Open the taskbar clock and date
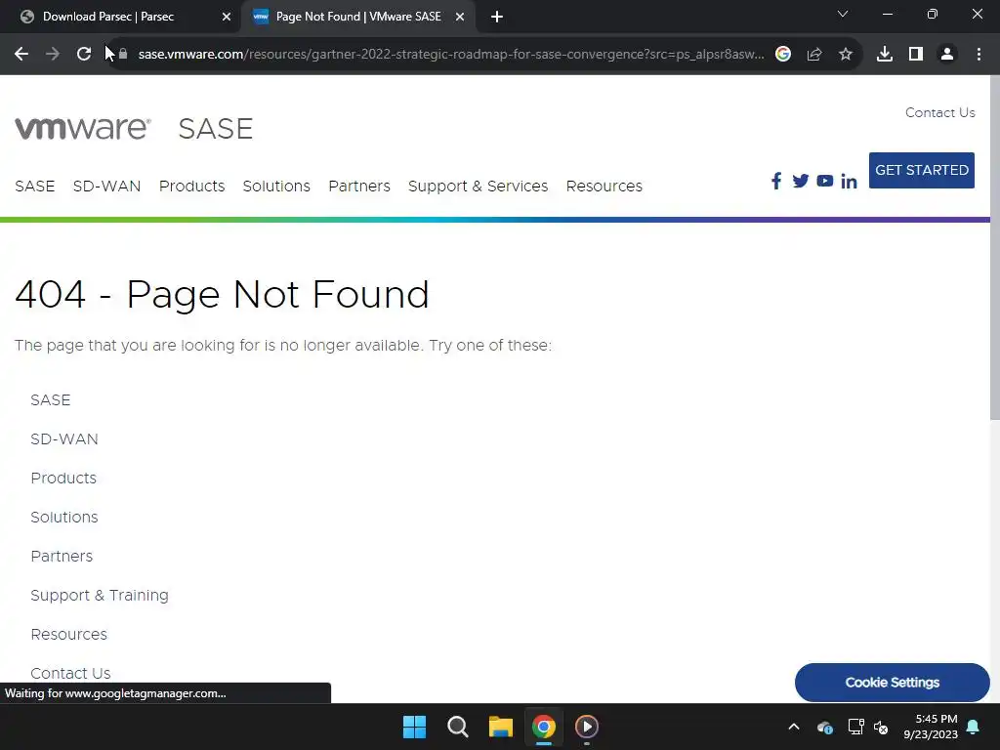 tap(931, 727)
